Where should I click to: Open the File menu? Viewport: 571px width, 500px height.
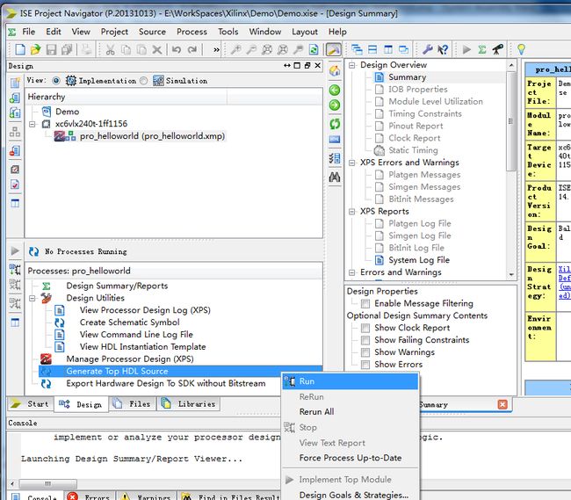point(28,32)
